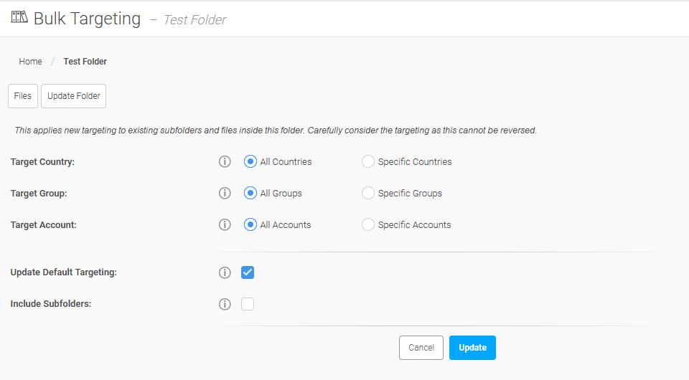Click the blue Update button
The height and width of the screenshot is (380, 689).
pyautogui.click(x=472, y=348)
